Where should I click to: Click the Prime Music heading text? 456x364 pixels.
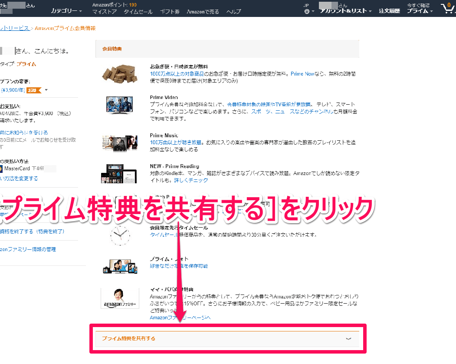tap(164, 136)
